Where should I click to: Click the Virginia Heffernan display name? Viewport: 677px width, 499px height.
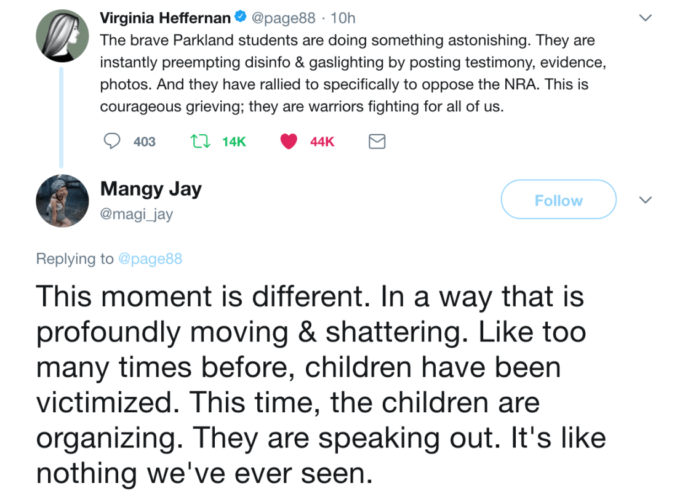[165, 18]
